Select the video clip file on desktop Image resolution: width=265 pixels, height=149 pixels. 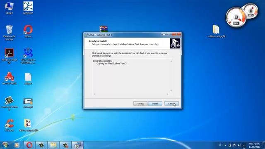(28, 103)
